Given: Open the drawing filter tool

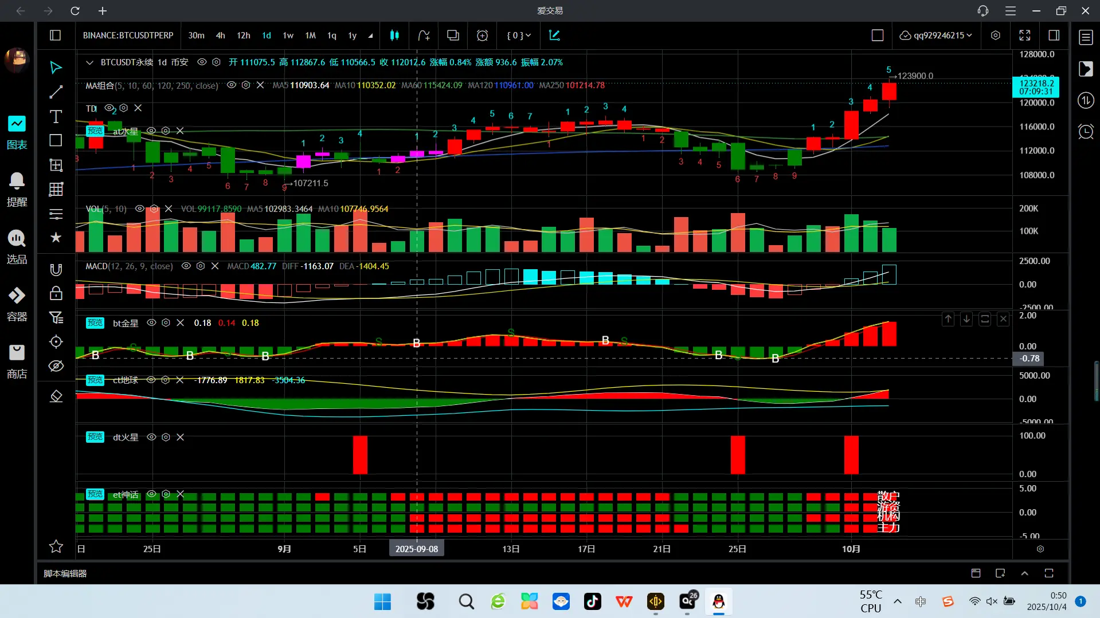Looking at the screenshot, I should [x=56, y=318].
